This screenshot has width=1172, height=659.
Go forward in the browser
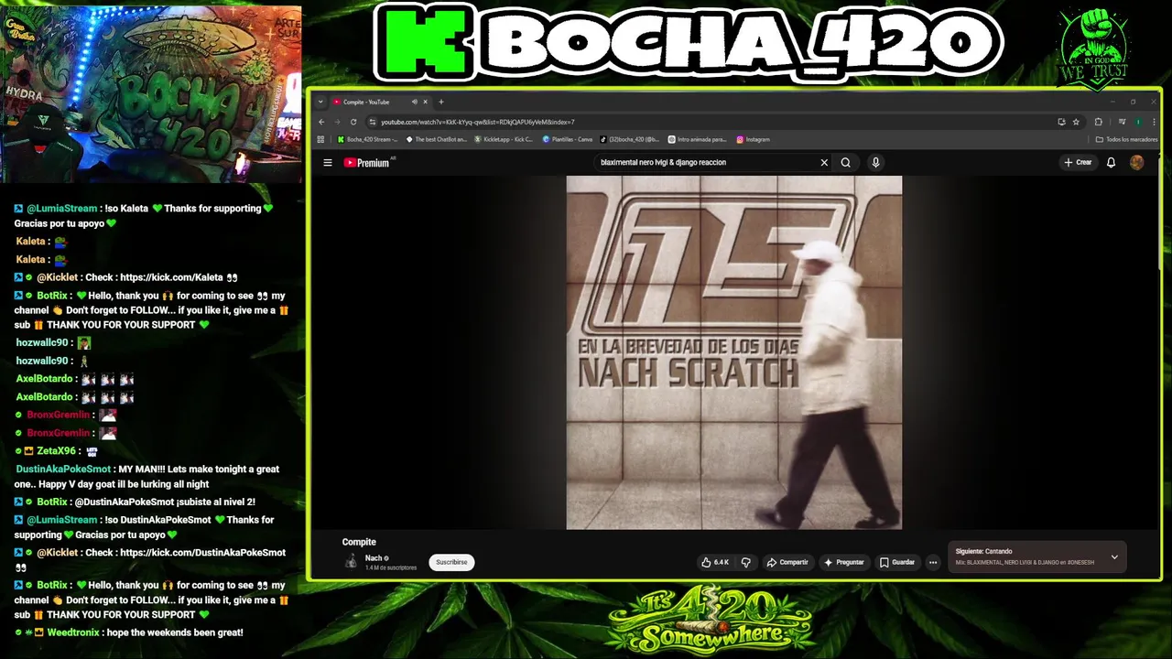[336, 122]
